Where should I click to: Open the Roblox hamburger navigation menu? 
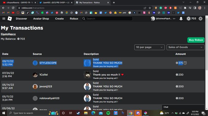(x=4, y=19)
